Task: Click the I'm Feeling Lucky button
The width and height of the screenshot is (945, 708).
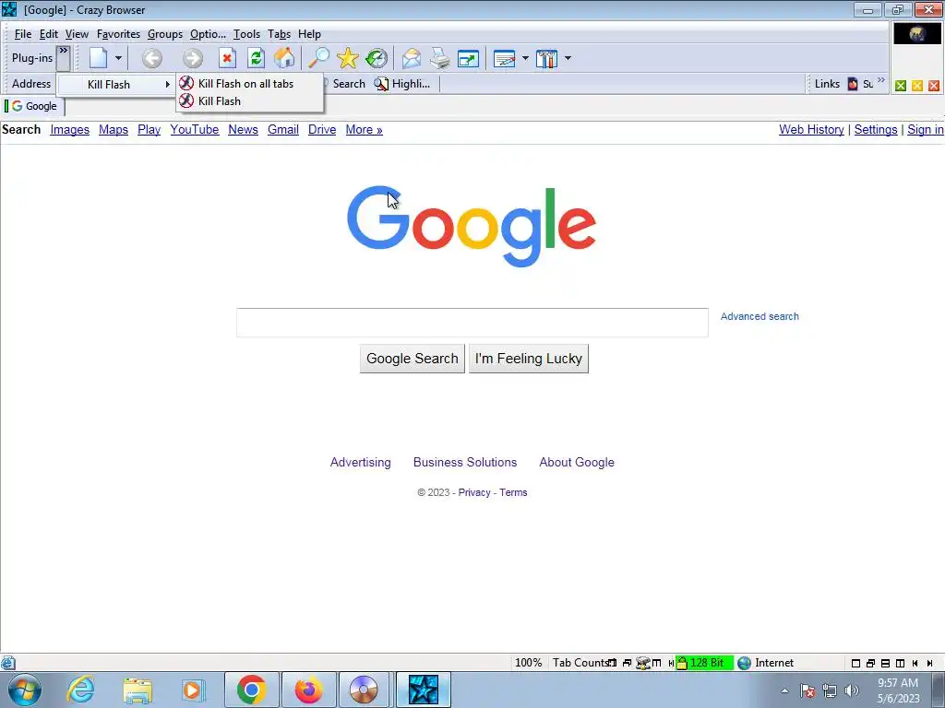Action: pyautogui.click(x=529, y=359)
